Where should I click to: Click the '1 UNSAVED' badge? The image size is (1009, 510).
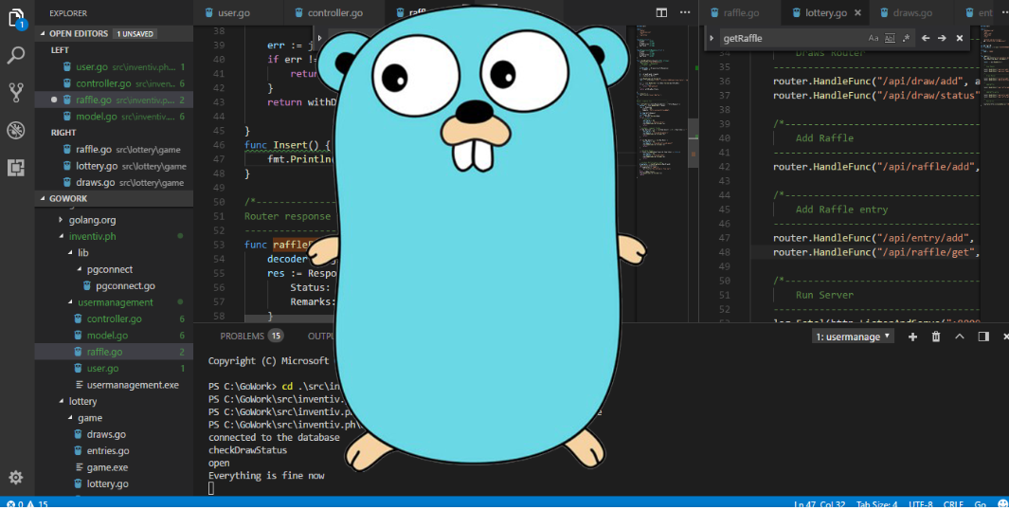[x=135, y=33]
